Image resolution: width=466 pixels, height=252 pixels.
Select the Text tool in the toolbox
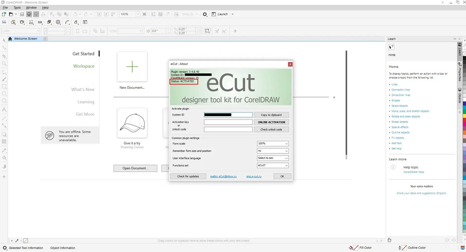pos(4,110)
